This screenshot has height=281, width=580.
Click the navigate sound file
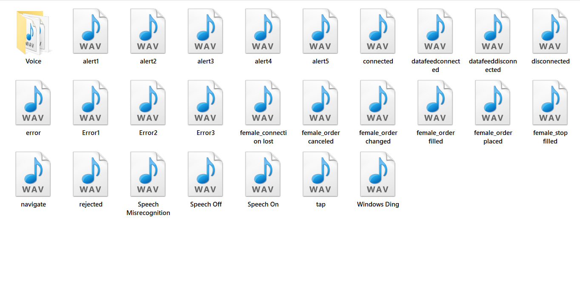pos(33,174)
